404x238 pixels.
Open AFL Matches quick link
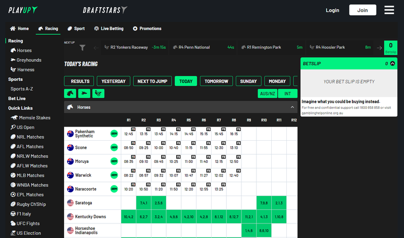[x=27, y=146]
